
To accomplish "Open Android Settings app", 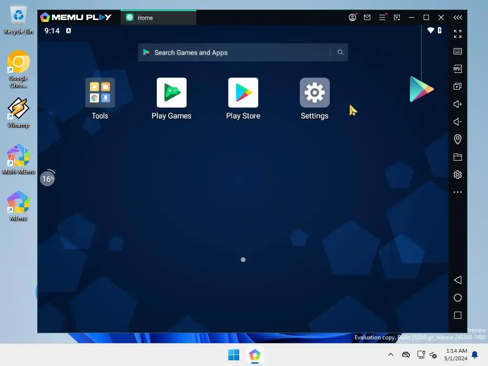I will (x=315, y=92).
